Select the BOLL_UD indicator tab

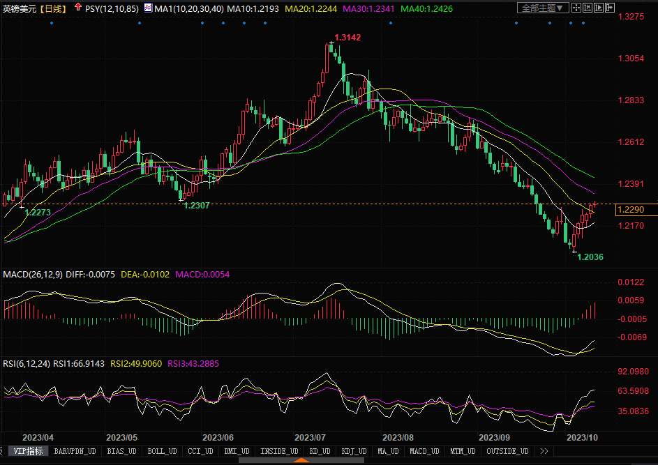[162, 451]
